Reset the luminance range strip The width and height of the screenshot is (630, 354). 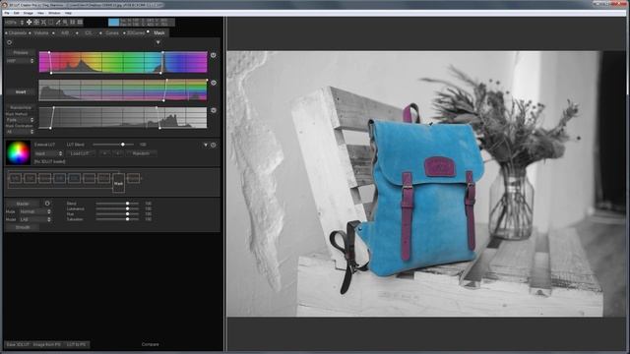coord(214,110)
